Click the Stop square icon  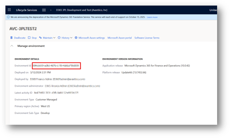(x=29, y=38)
